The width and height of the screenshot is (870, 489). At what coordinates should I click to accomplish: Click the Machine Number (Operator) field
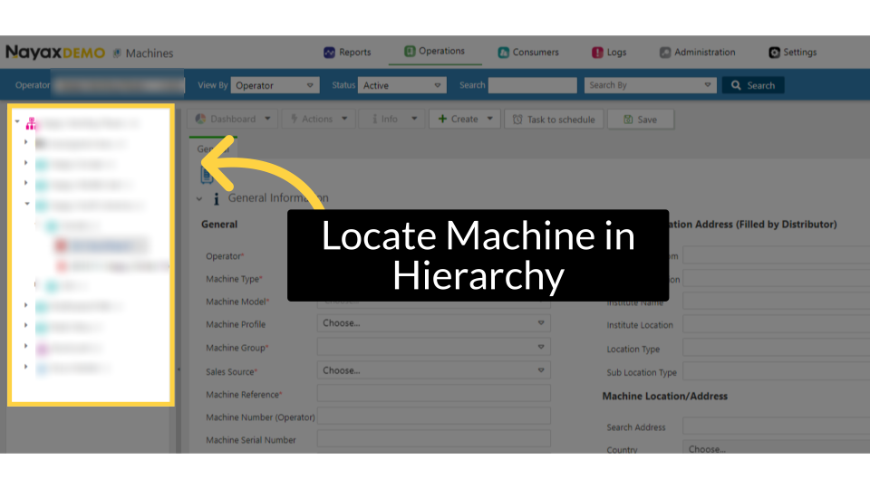pyautogui.click(x=434, y=417)
